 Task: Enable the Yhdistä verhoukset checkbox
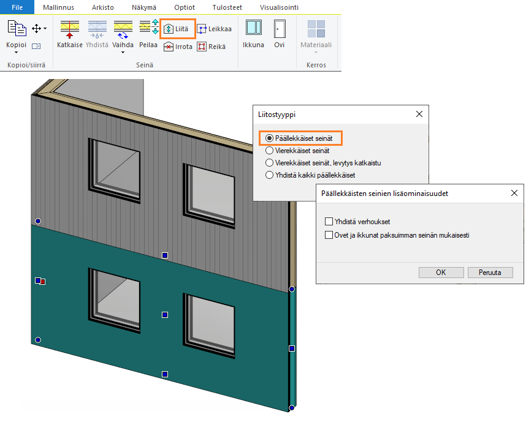click(329, 222)
